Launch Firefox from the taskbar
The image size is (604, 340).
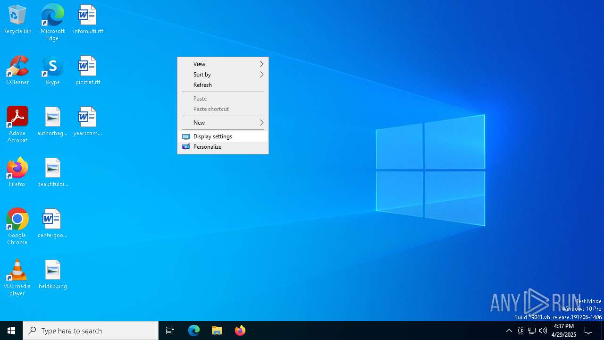[x=240, y=331]
